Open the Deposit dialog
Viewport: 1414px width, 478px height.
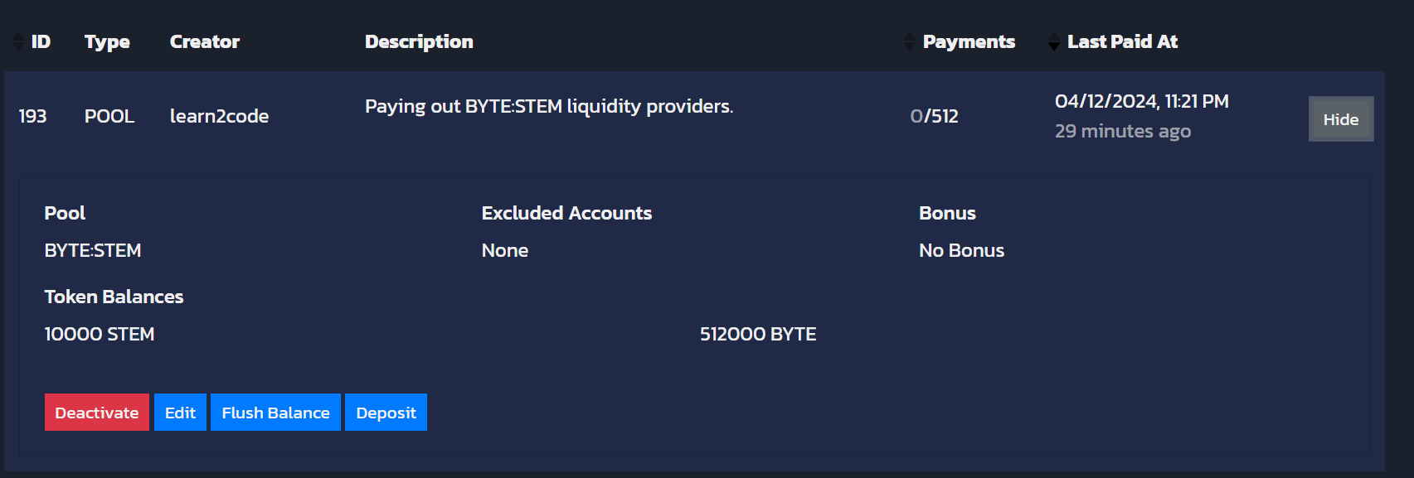pyautogui.click(x=386, y=413)
